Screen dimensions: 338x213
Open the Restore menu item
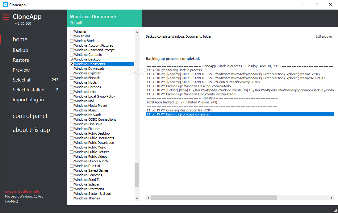(x=21, y=60)
